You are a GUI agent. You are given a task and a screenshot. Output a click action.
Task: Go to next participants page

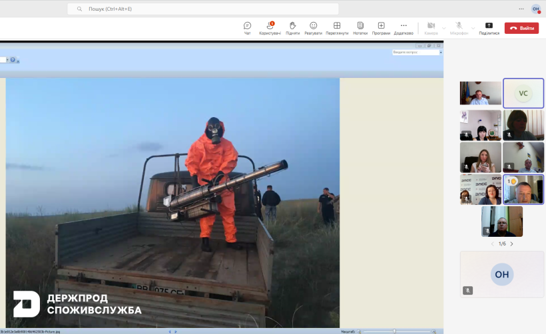511,244
